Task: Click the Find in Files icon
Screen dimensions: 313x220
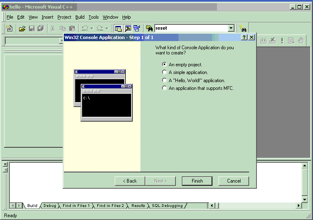Action: coord(149,28)
